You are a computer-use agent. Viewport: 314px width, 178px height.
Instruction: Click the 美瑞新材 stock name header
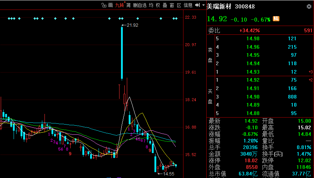[x=219, y=7]
